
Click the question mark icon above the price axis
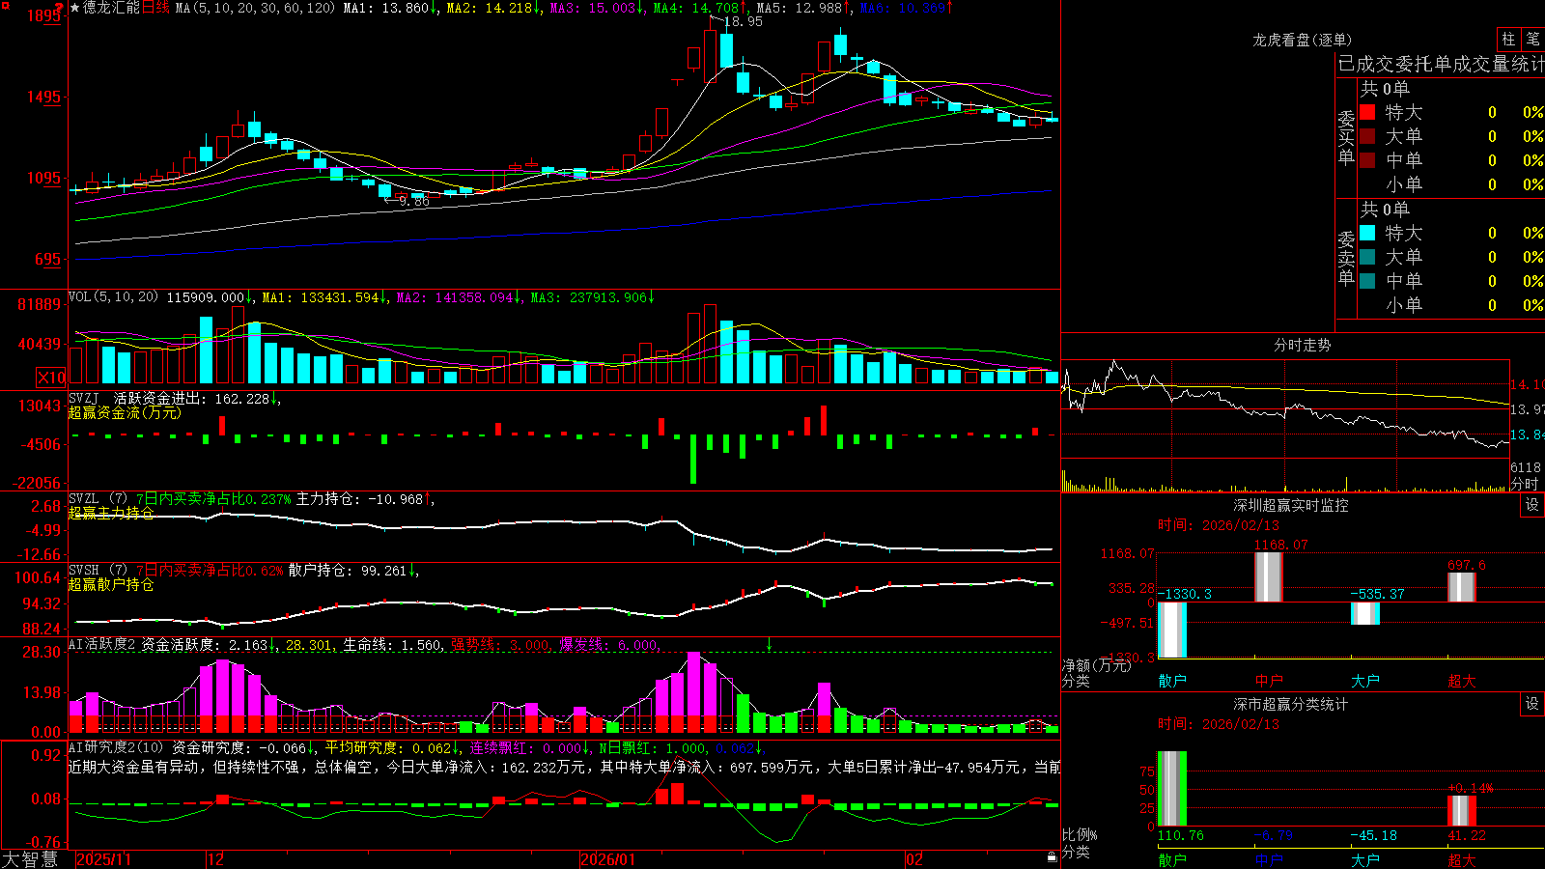click(61, 8)
